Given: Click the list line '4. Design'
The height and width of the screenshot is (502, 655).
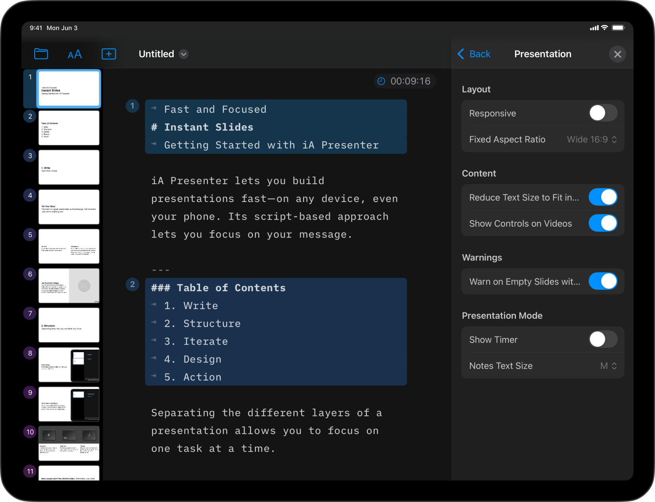Looking at the screenshot, I should pos(193,359).
